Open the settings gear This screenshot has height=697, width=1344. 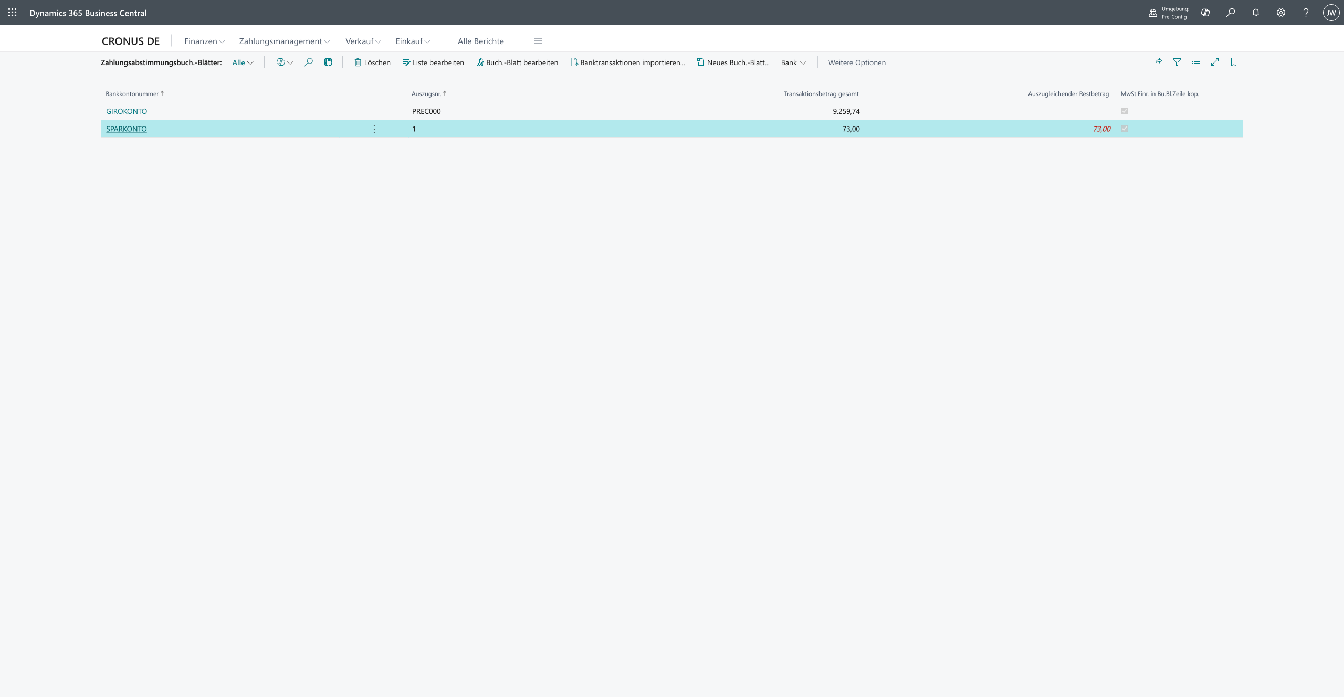tap(1281, 13)
